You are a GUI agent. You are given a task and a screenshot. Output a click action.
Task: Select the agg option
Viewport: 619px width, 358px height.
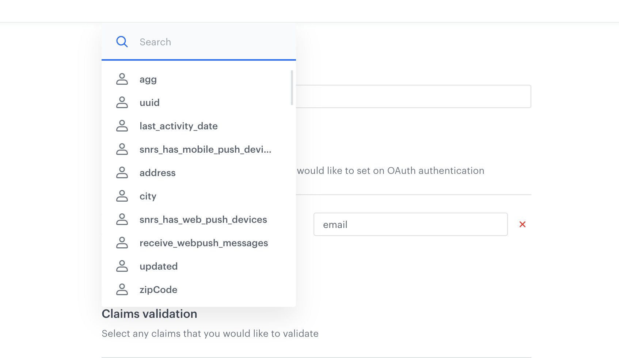[x=148, y=79]
